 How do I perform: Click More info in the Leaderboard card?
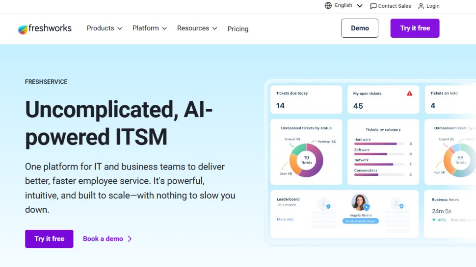285,219
